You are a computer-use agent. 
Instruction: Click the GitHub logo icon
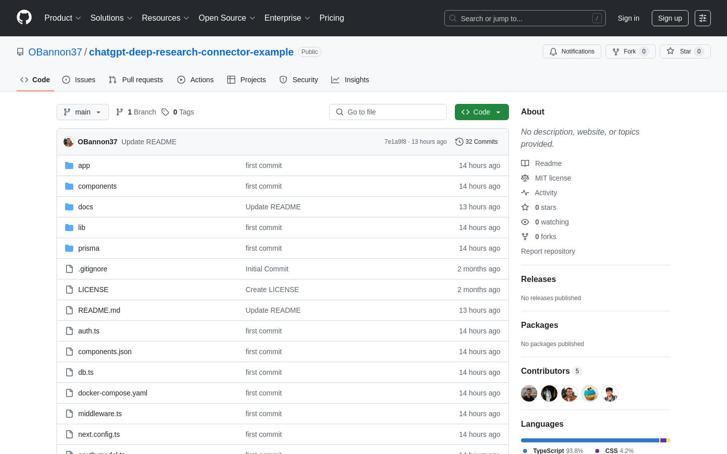pos(24,18)
